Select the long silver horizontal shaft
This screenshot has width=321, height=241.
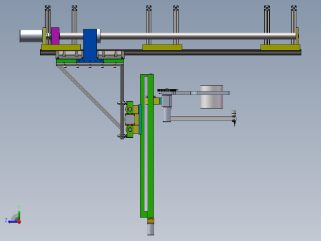(177, 36)
